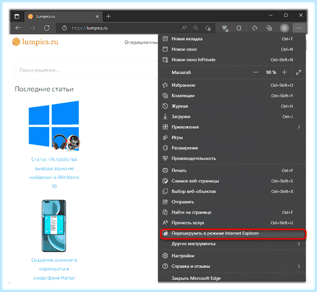The width and height of the screenshot is (317, 292).
Task: Click the forward navigation arrow
Action: click(32, 28)
